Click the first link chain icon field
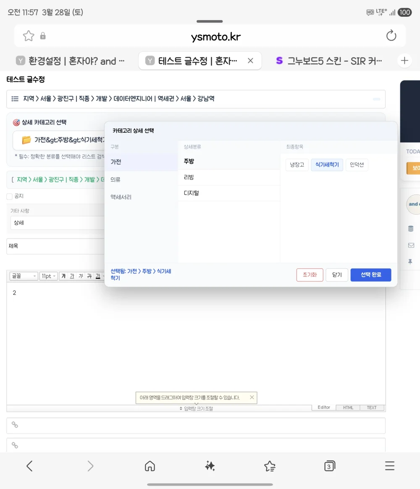Viewport: 420px width, 489px height. coord(196,426)
